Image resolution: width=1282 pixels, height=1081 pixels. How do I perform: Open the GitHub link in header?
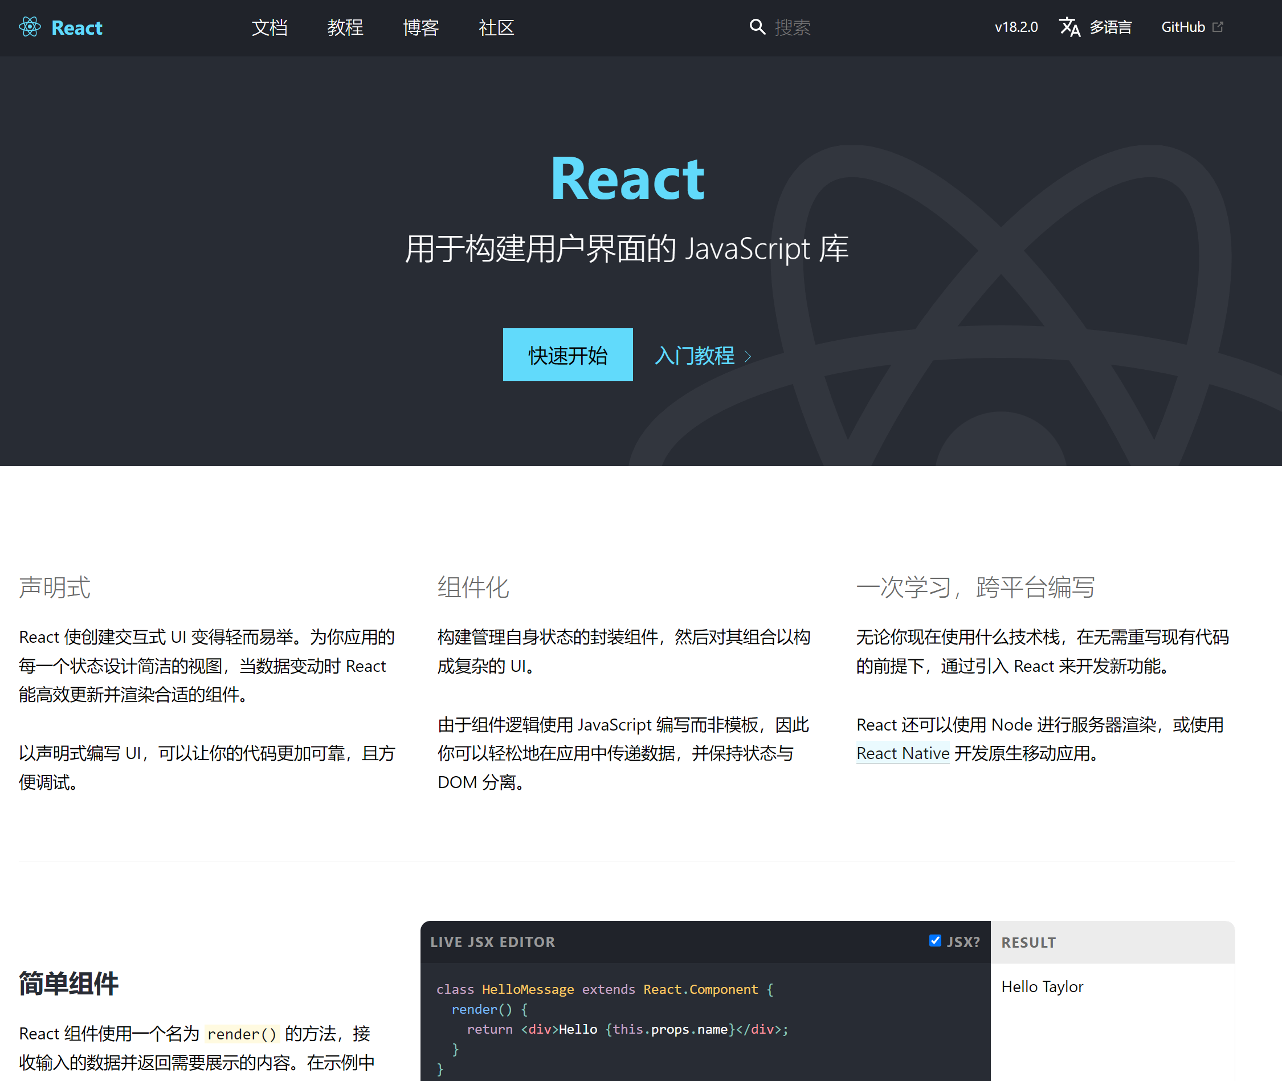pos(1183,27)
